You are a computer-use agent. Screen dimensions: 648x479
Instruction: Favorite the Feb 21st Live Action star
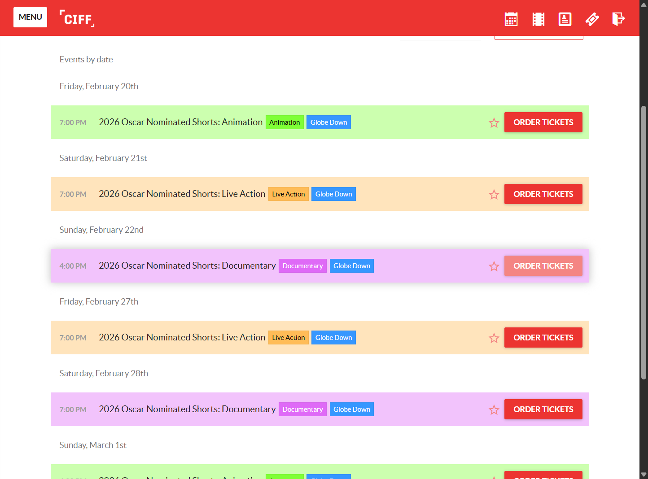[494, 194]
